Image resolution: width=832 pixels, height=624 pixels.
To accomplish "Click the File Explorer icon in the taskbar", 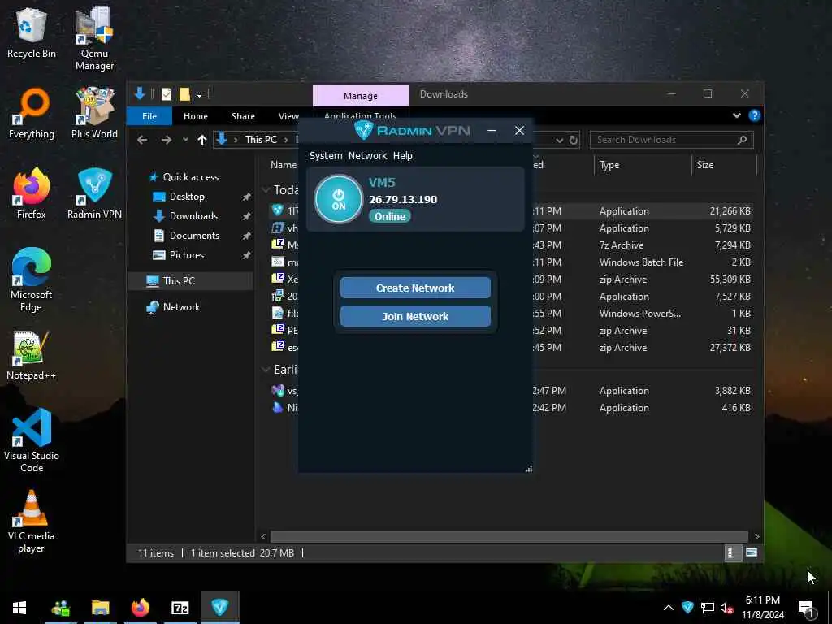I will [100, 608].
